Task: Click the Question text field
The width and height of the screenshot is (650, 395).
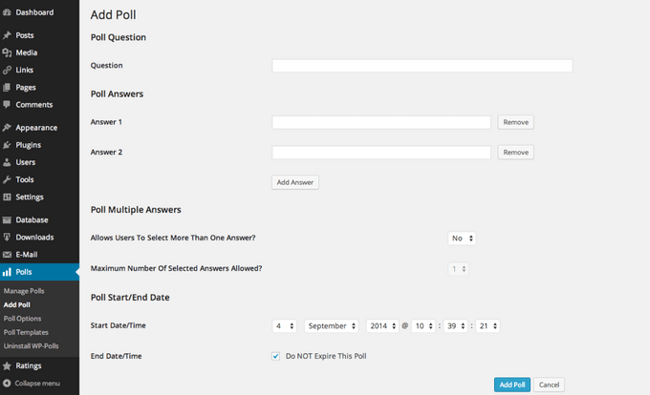Action: pos(422,66)
